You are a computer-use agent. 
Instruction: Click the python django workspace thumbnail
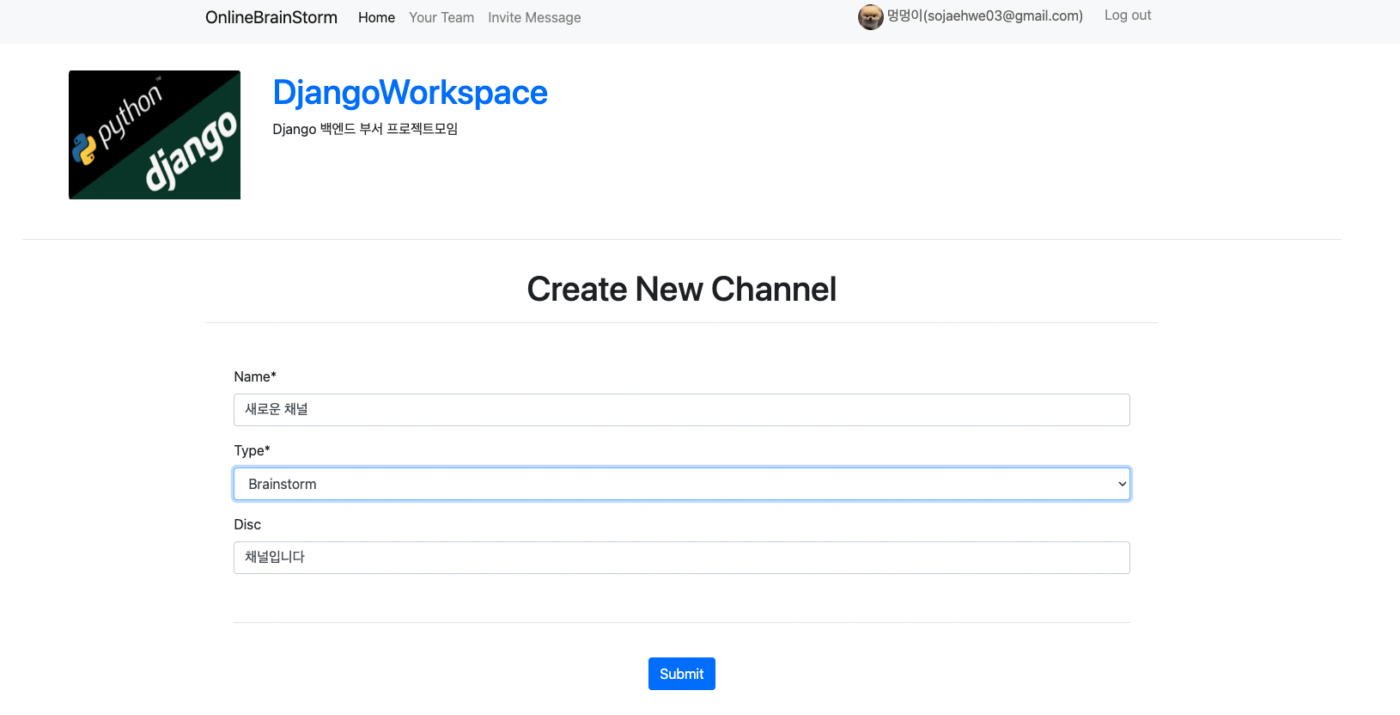coord(155,135)
